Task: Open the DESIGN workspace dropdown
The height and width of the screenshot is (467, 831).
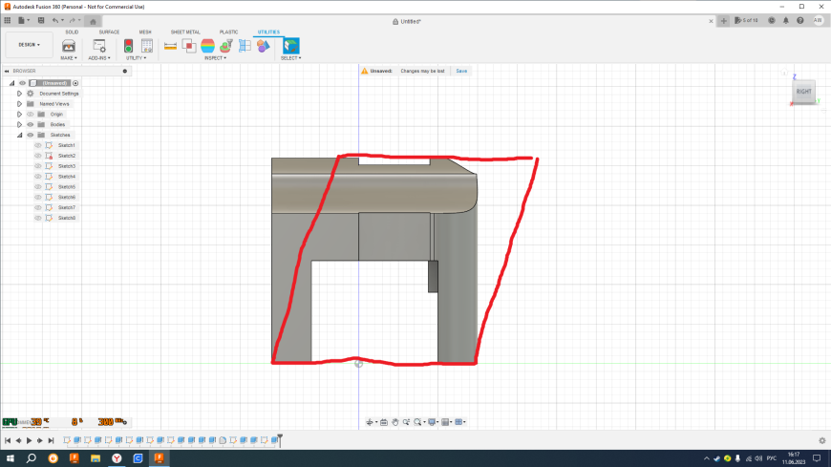Action: pos(30,45)
